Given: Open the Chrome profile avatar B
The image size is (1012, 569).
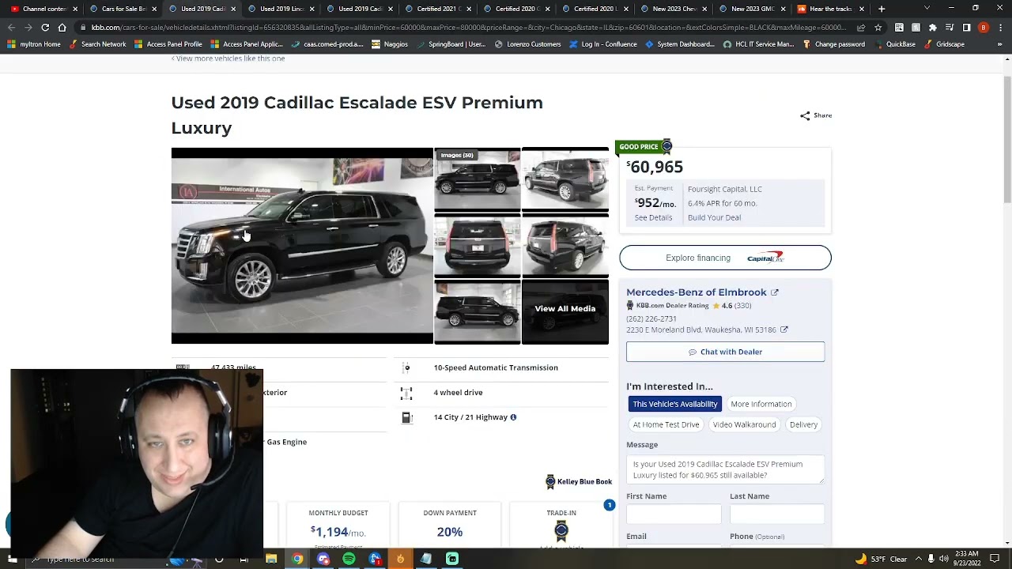Looking at the screenshot, I should point(984,27).
